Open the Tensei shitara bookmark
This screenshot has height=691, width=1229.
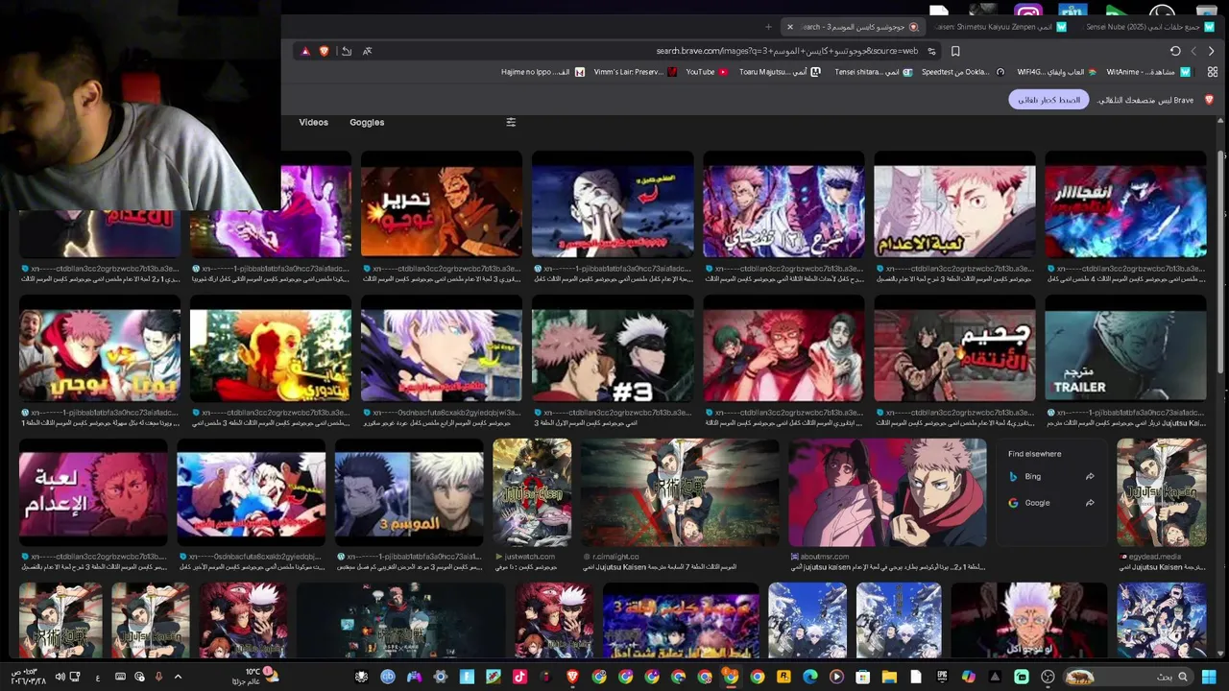tap(873, 72)
